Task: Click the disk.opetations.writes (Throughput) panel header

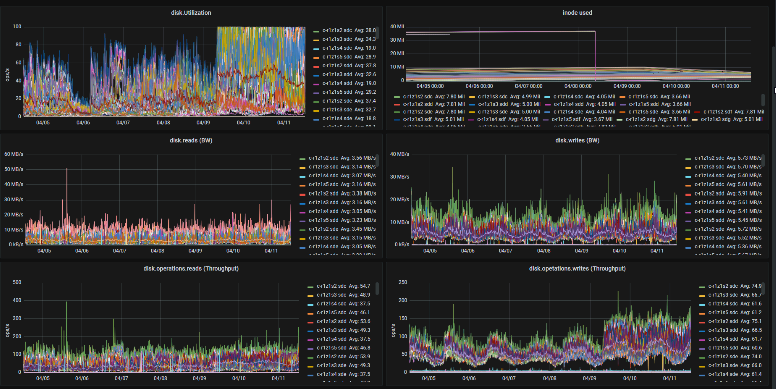Action: click(577, 268)
